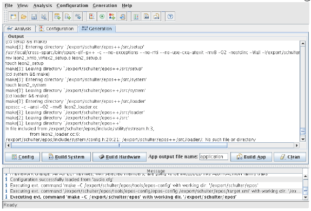The width and height of the screenshot is (311, 211).
Task: Click the add document toolbar icon
Action: coord(68,17)
